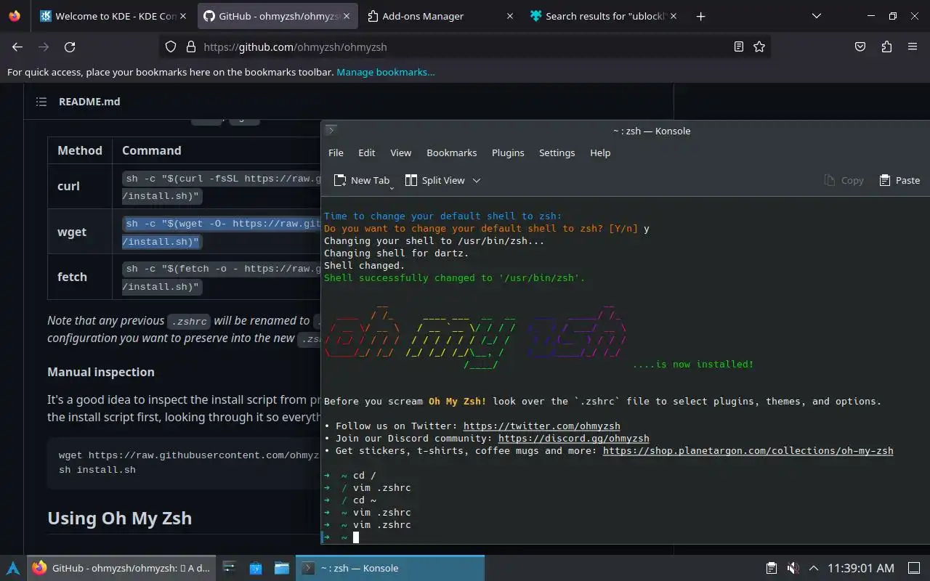Open the Firefox extensions menu
This screenshot has height=581, width=930.
click(x=886, y=46)
